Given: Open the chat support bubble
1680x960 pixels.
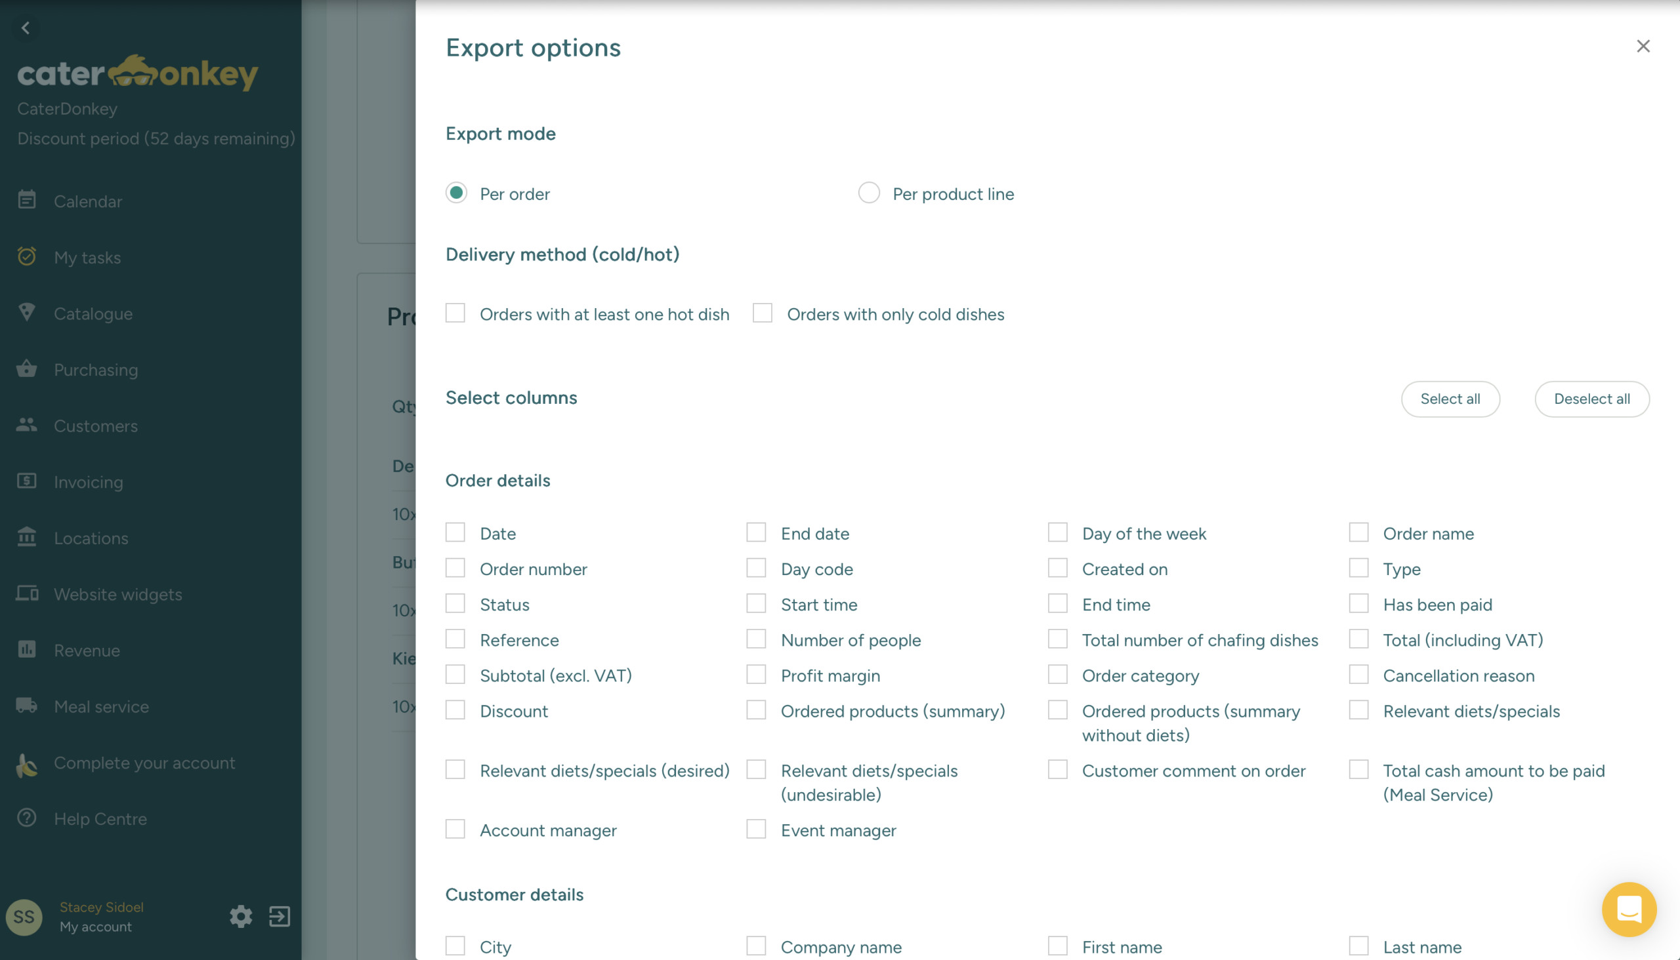Looking at the screenshot, I should [1629, 910].
